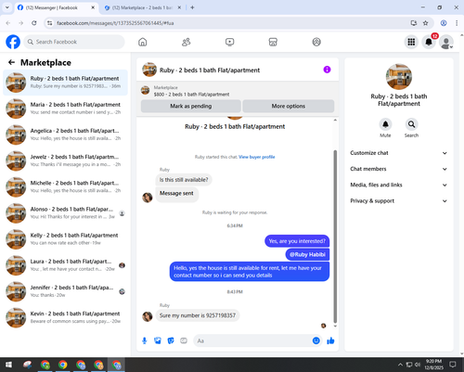Image resolution: width=464 pixels, height=372 pixels.
Task: Go back with the arrow beside Marketplace
Action: (x=11, y=62)
